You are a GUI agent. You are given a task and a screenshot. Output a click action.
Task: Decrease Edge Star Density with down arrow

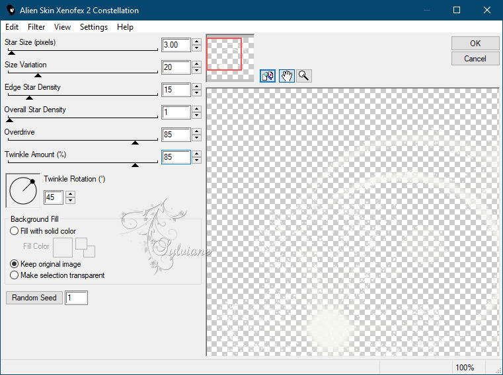(x=197, y=93)
